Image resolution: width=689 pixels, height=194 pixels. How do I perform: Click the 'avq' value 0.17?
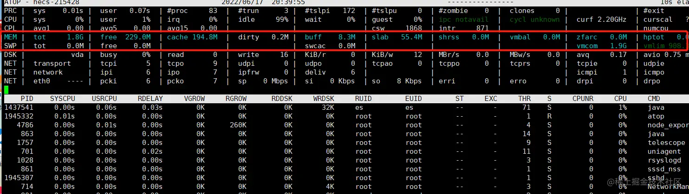click(x=618, y=55)
